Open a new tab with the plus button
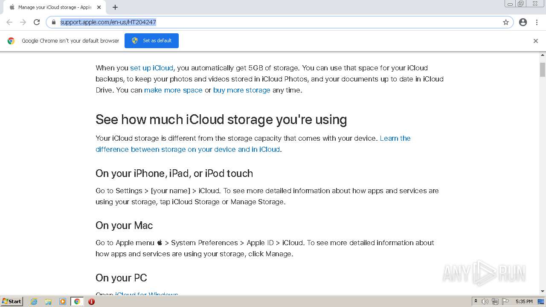Screen dimensions: 546x307 point(115,7)
